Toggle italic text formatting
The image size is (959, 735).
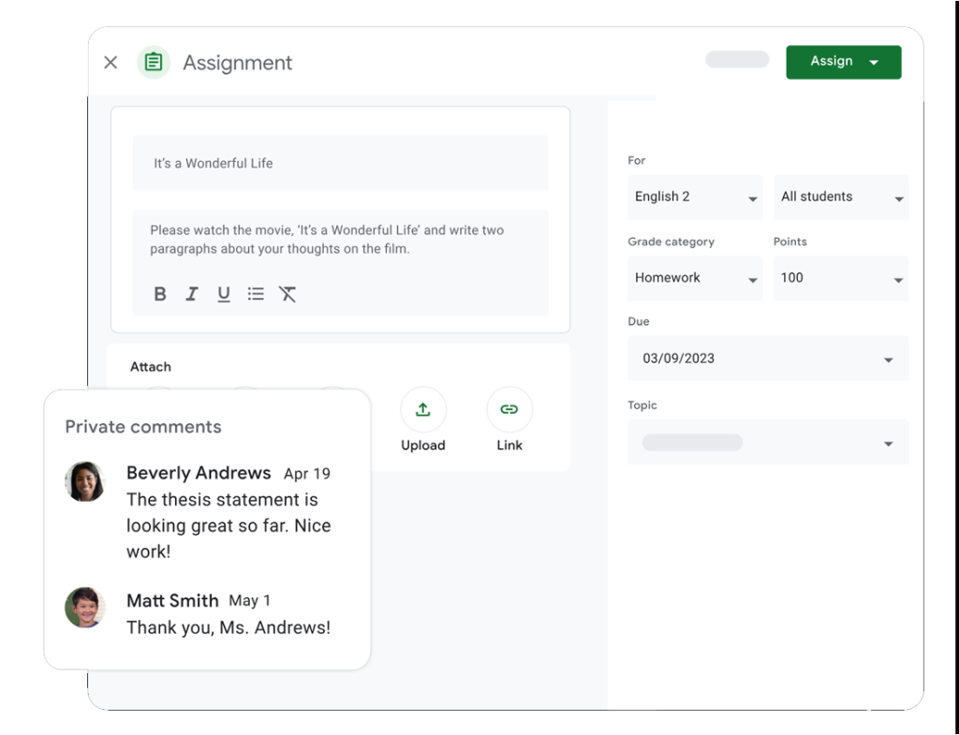(192, 294)
